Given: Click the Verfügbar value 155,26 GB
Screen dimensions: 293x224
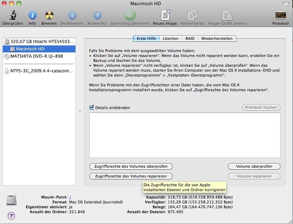Looking at the screenshot, I should click(200, 202).
